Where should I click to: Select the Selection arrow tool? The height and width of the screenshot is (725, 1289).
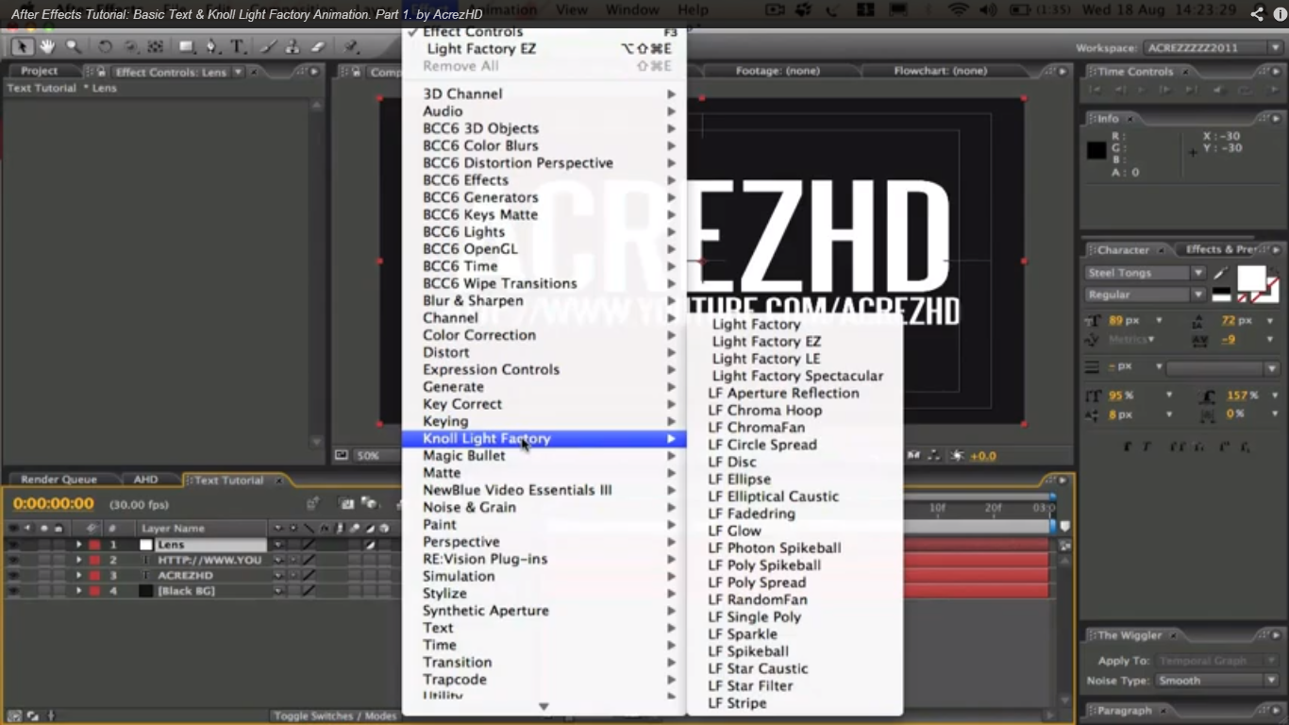coord(23,46)
